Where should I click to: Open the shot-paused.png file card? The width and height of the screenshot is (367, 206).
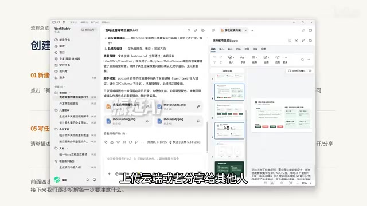tap(179, 106)
